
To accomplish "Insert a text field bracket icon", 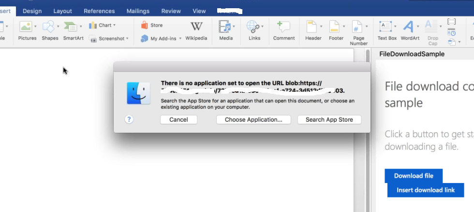I will (x=451, y=22).
